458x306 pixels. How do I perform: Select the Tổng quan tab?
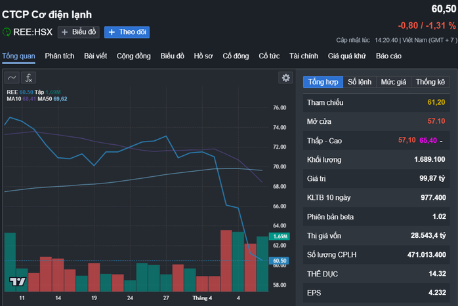pos(18,56)
